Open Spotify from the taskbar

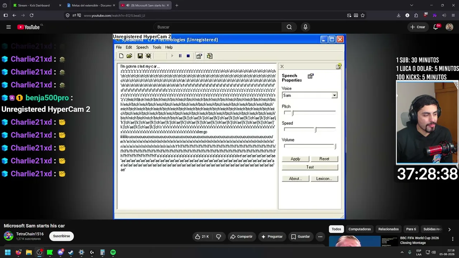click(x=113, y=252)
